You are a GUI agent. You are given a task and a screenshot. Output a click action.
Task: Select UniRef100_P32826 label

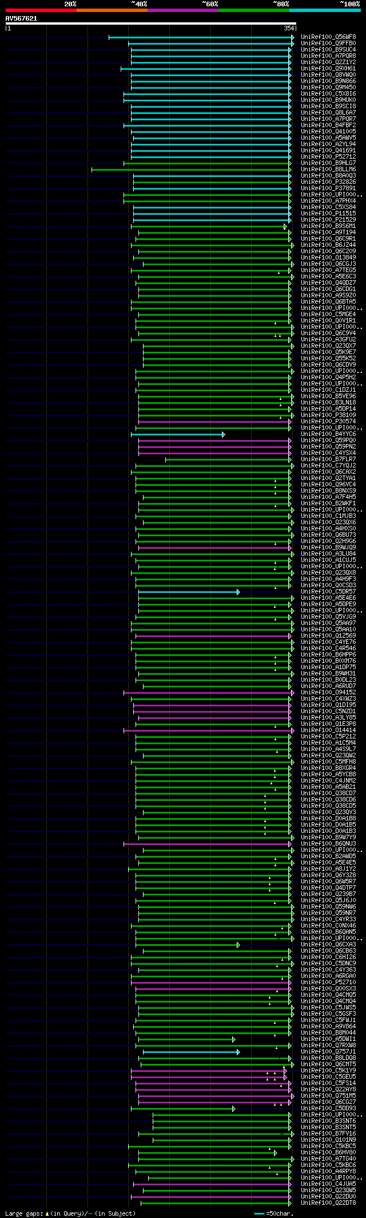(328, 182)
